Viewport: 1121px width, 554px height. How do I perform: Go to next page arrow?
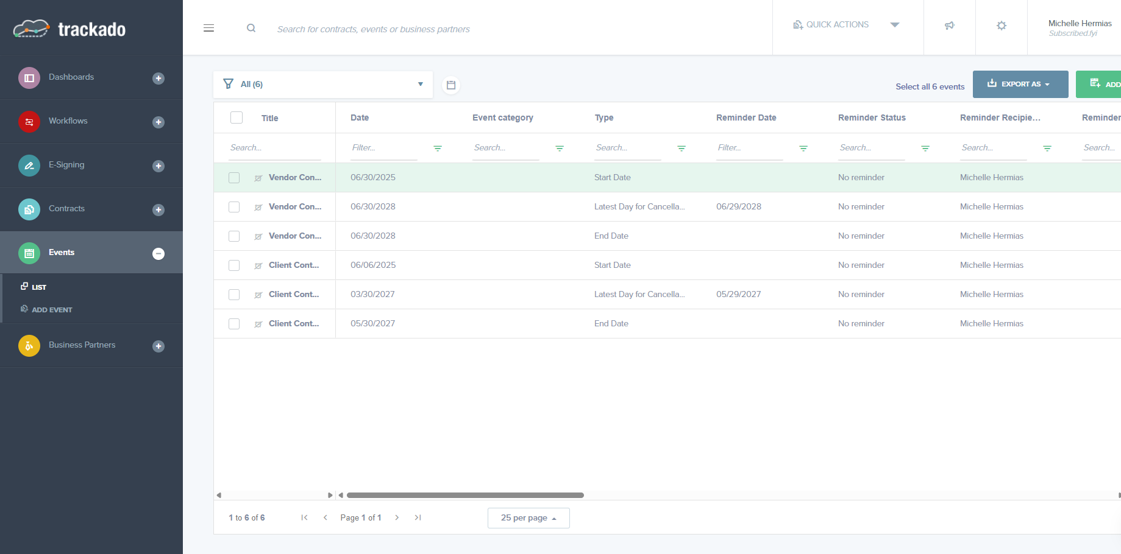397,517
